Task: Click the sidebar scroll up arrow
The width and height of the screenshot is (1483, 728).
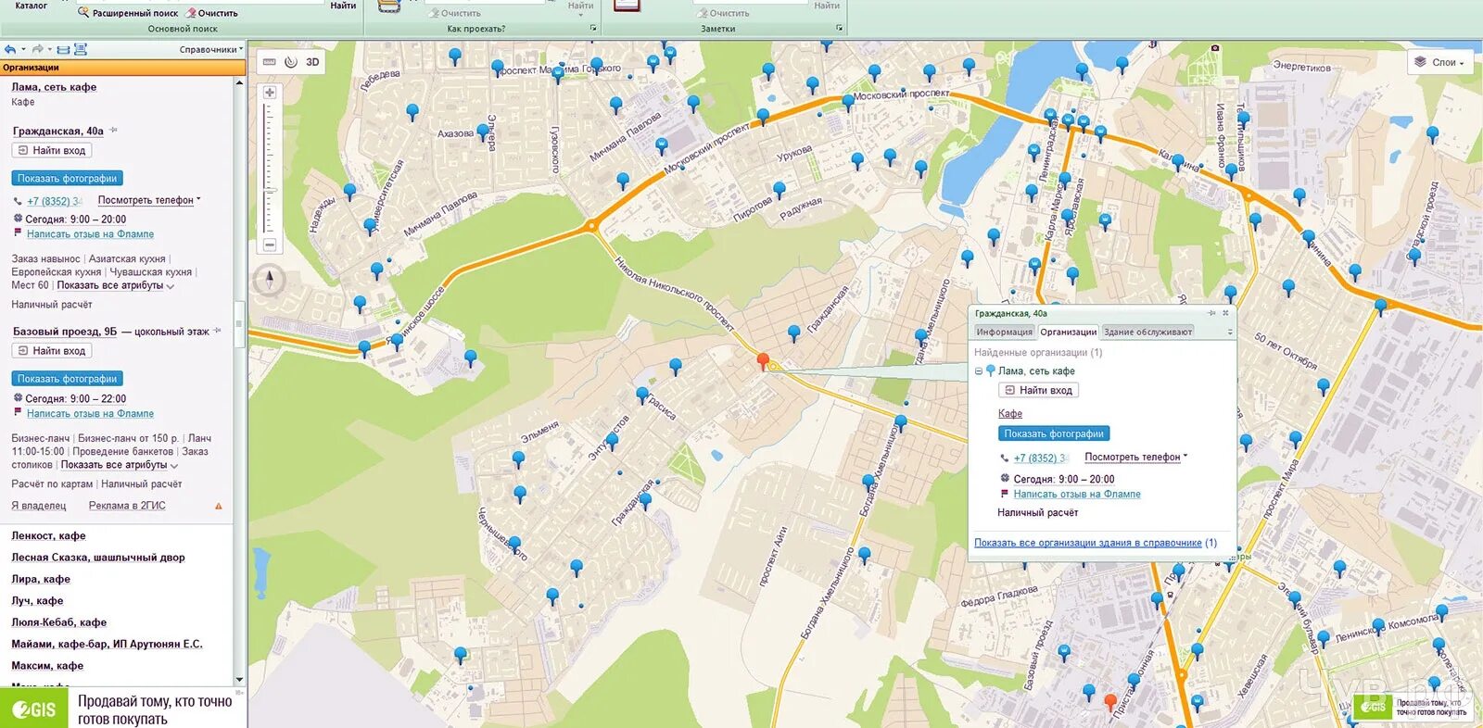Action: [239, 82]
